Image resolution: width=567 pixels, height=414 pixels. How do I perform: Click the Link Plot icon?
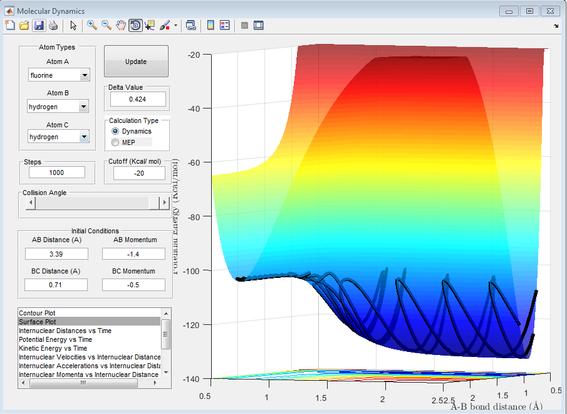[190, 25]
